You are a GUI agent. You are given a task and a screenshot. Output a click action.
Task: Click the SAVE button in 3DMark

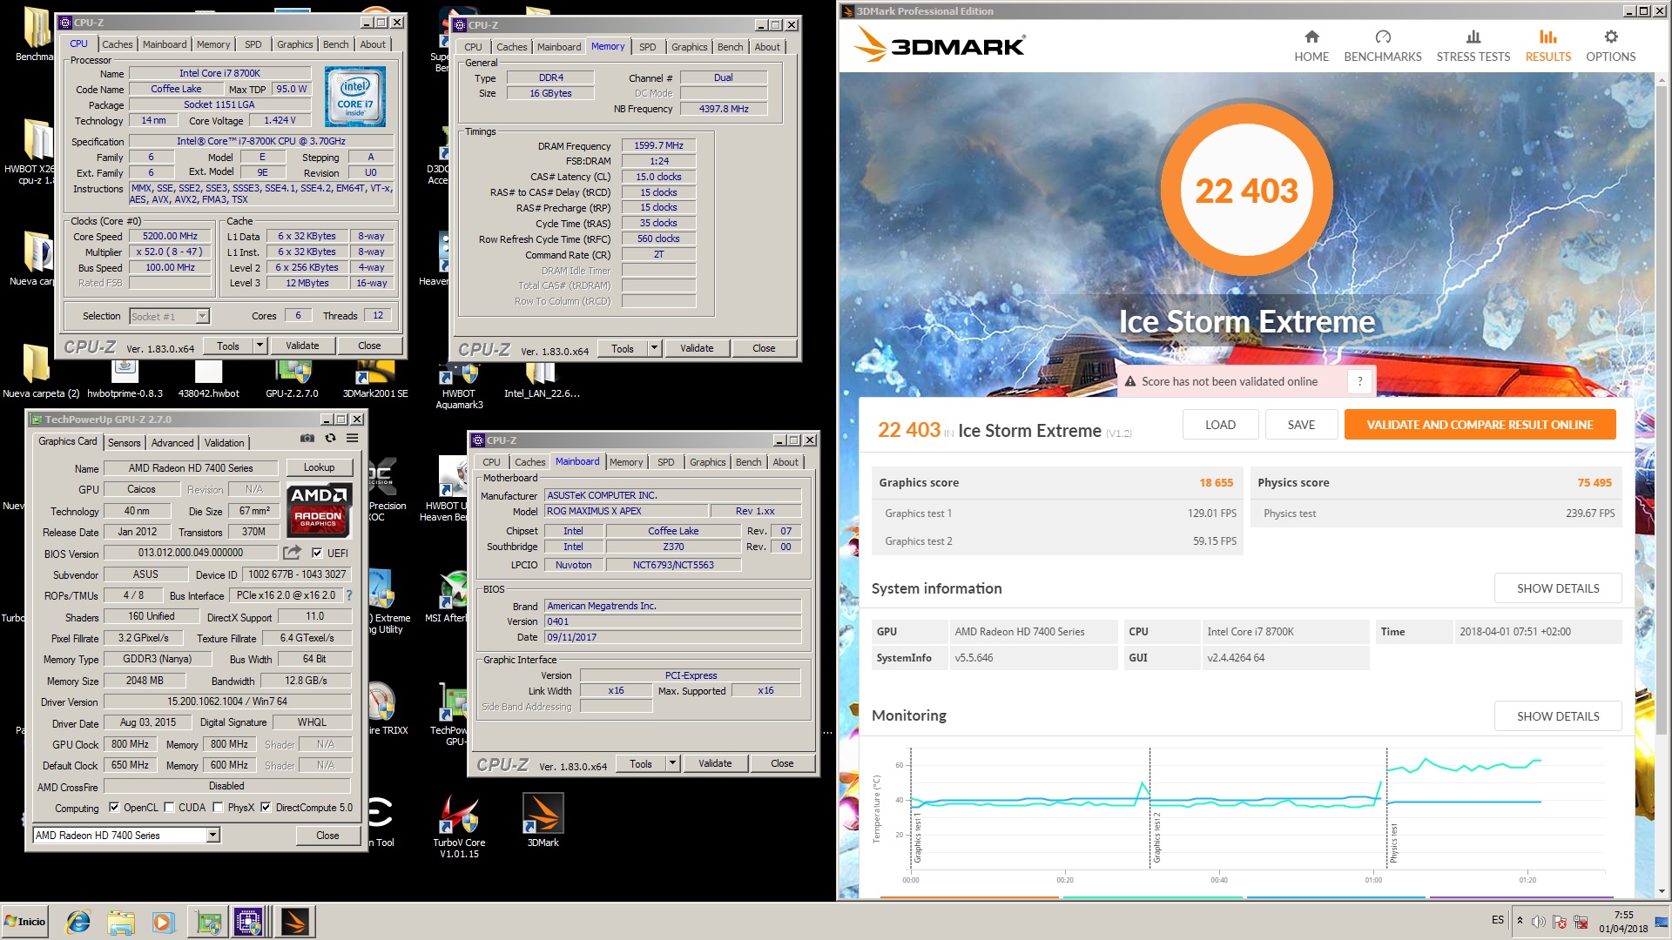click(1301, 425)
